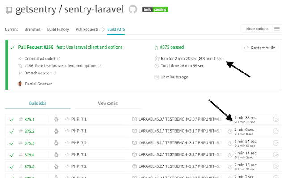Click the repository book icon
Viewport: 286px width, 178px height.
coord(8,10)
